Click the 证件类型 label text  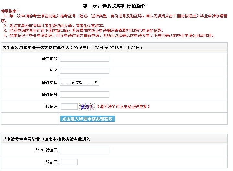50,83
